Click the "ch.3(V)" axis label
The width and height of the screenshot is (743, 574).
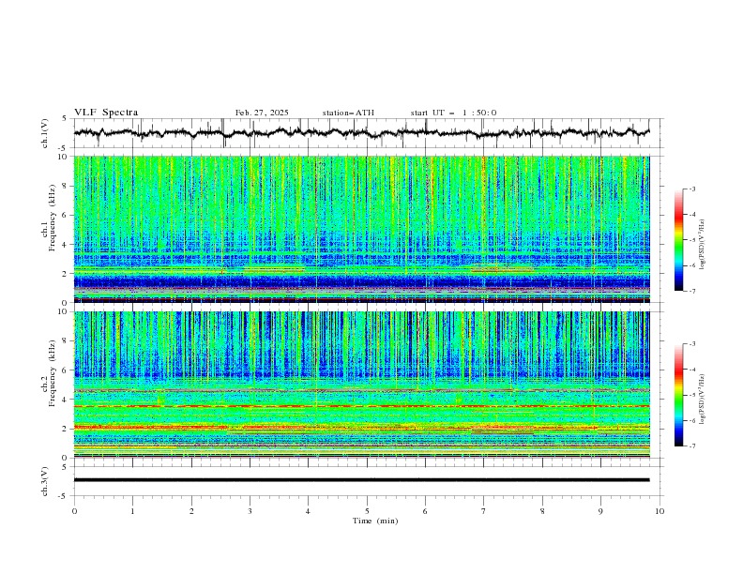tap(45, 481)
